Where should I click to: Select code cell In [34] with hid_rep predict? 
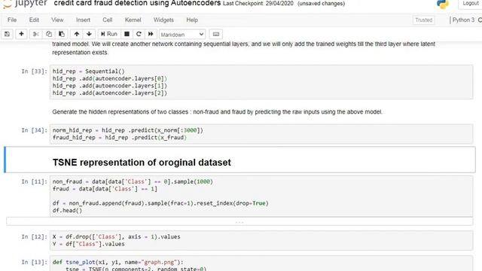click(261, 134)
